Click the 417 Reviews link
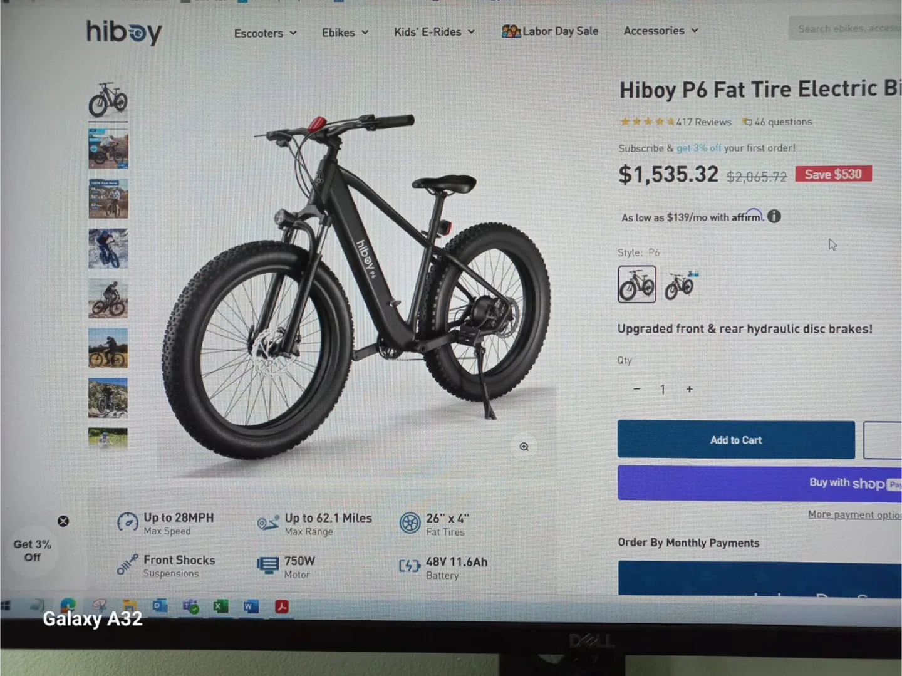 703,122
